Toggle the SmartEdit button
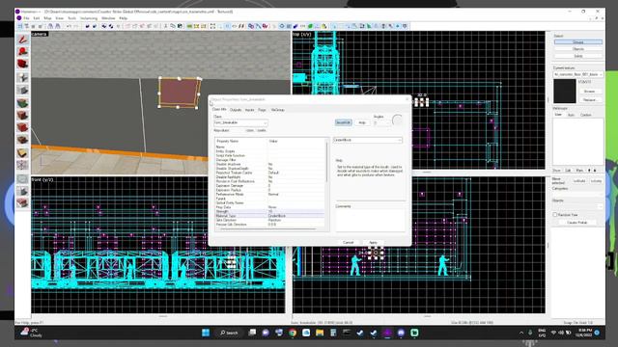 [x=344, y=122]
